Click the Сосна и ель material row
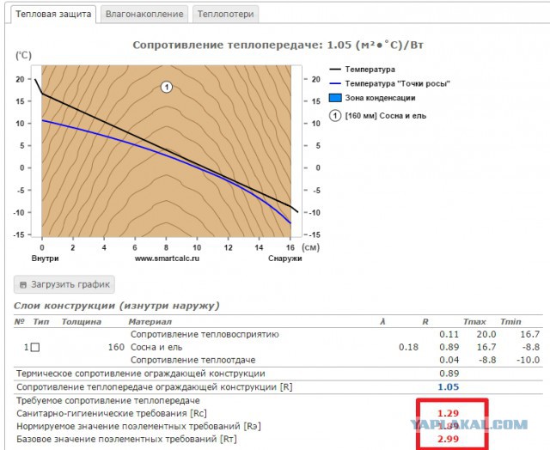 coord(155,347)
